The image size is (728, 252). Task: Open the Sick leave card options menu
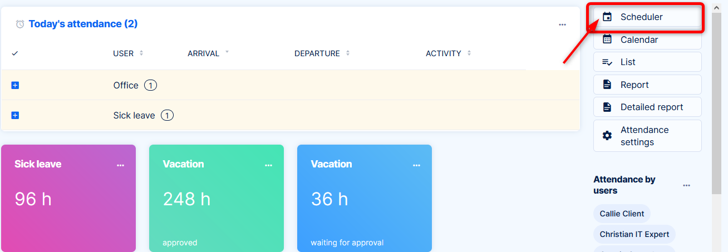point(120,165)
